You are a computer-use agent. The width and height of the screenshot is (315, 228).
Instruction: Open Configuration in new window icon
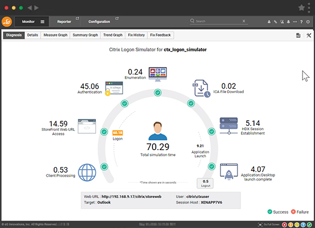tap(117, 19)
